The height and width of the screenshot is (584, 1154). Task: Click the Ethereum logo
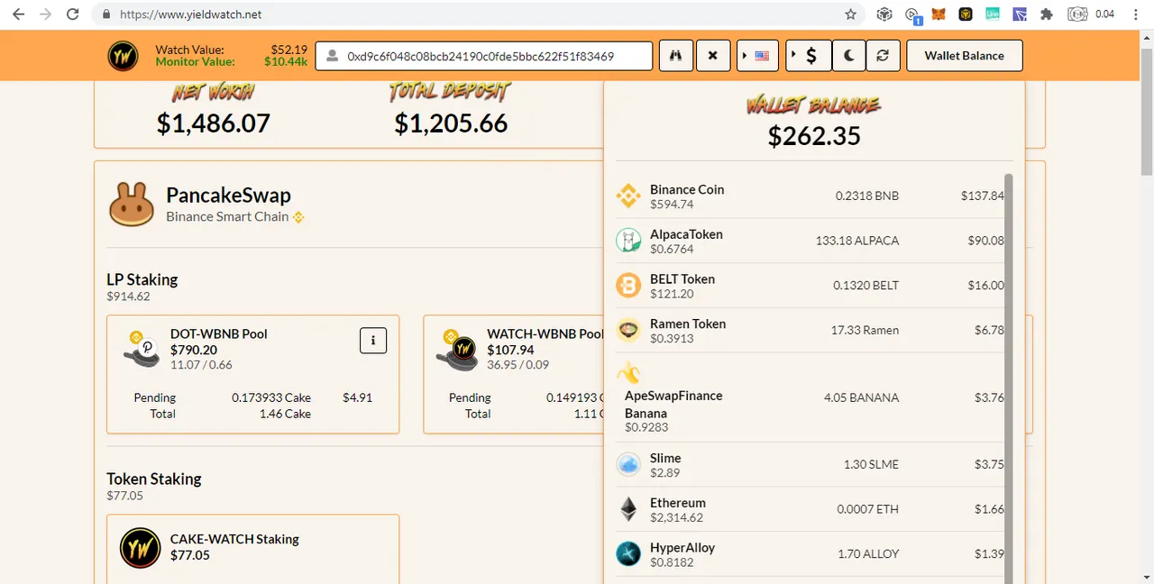click(628, 509)
